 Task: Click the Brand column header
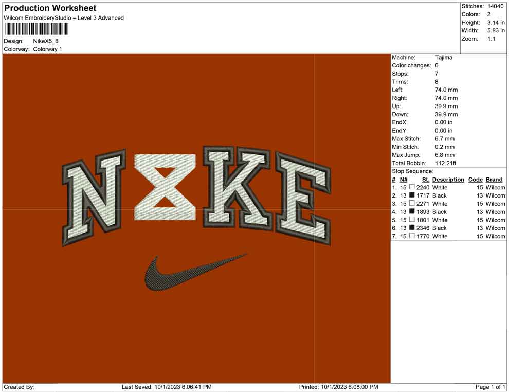tap(494, 180)
